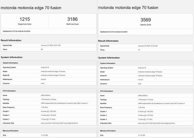Click CPU Information header in the OpenCL result
The width and height of the screenshot is (194, 138).
106,91
